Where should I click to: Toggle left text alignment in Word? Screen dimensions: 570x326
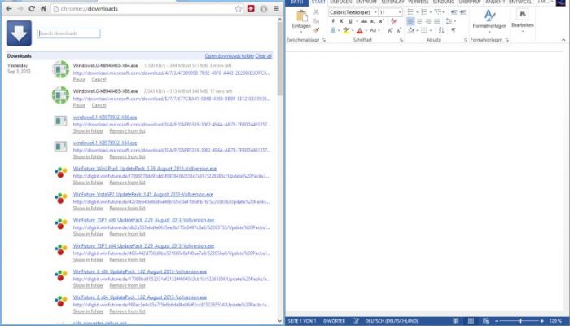pos(410,21)
